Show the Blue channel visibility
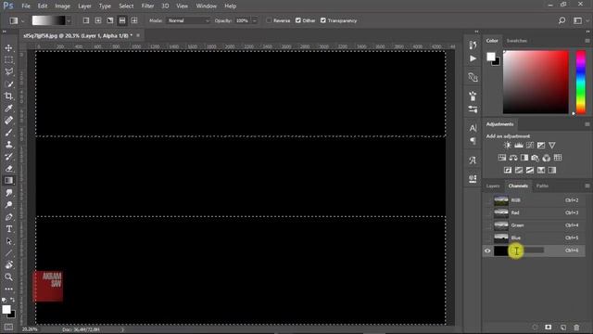593x334 pixels. [487, 238]
